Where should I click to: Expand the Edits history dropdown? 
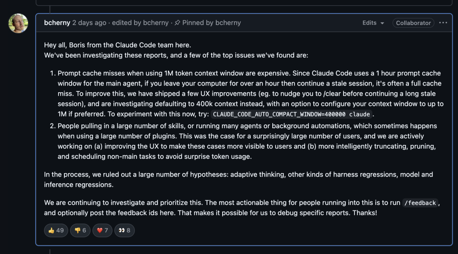click(x=373, y=23)
